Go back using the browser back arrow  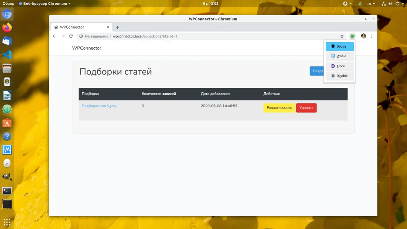point(54,36)
